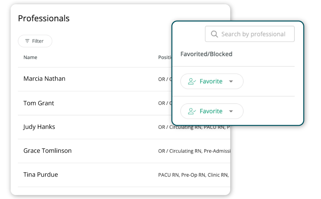Click on Tina Purdue's name
This screenshot has height=199, width=321.
40,175
